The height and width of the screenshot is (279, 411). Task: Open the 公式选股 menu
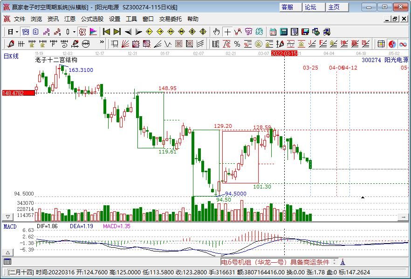(92, 19)
